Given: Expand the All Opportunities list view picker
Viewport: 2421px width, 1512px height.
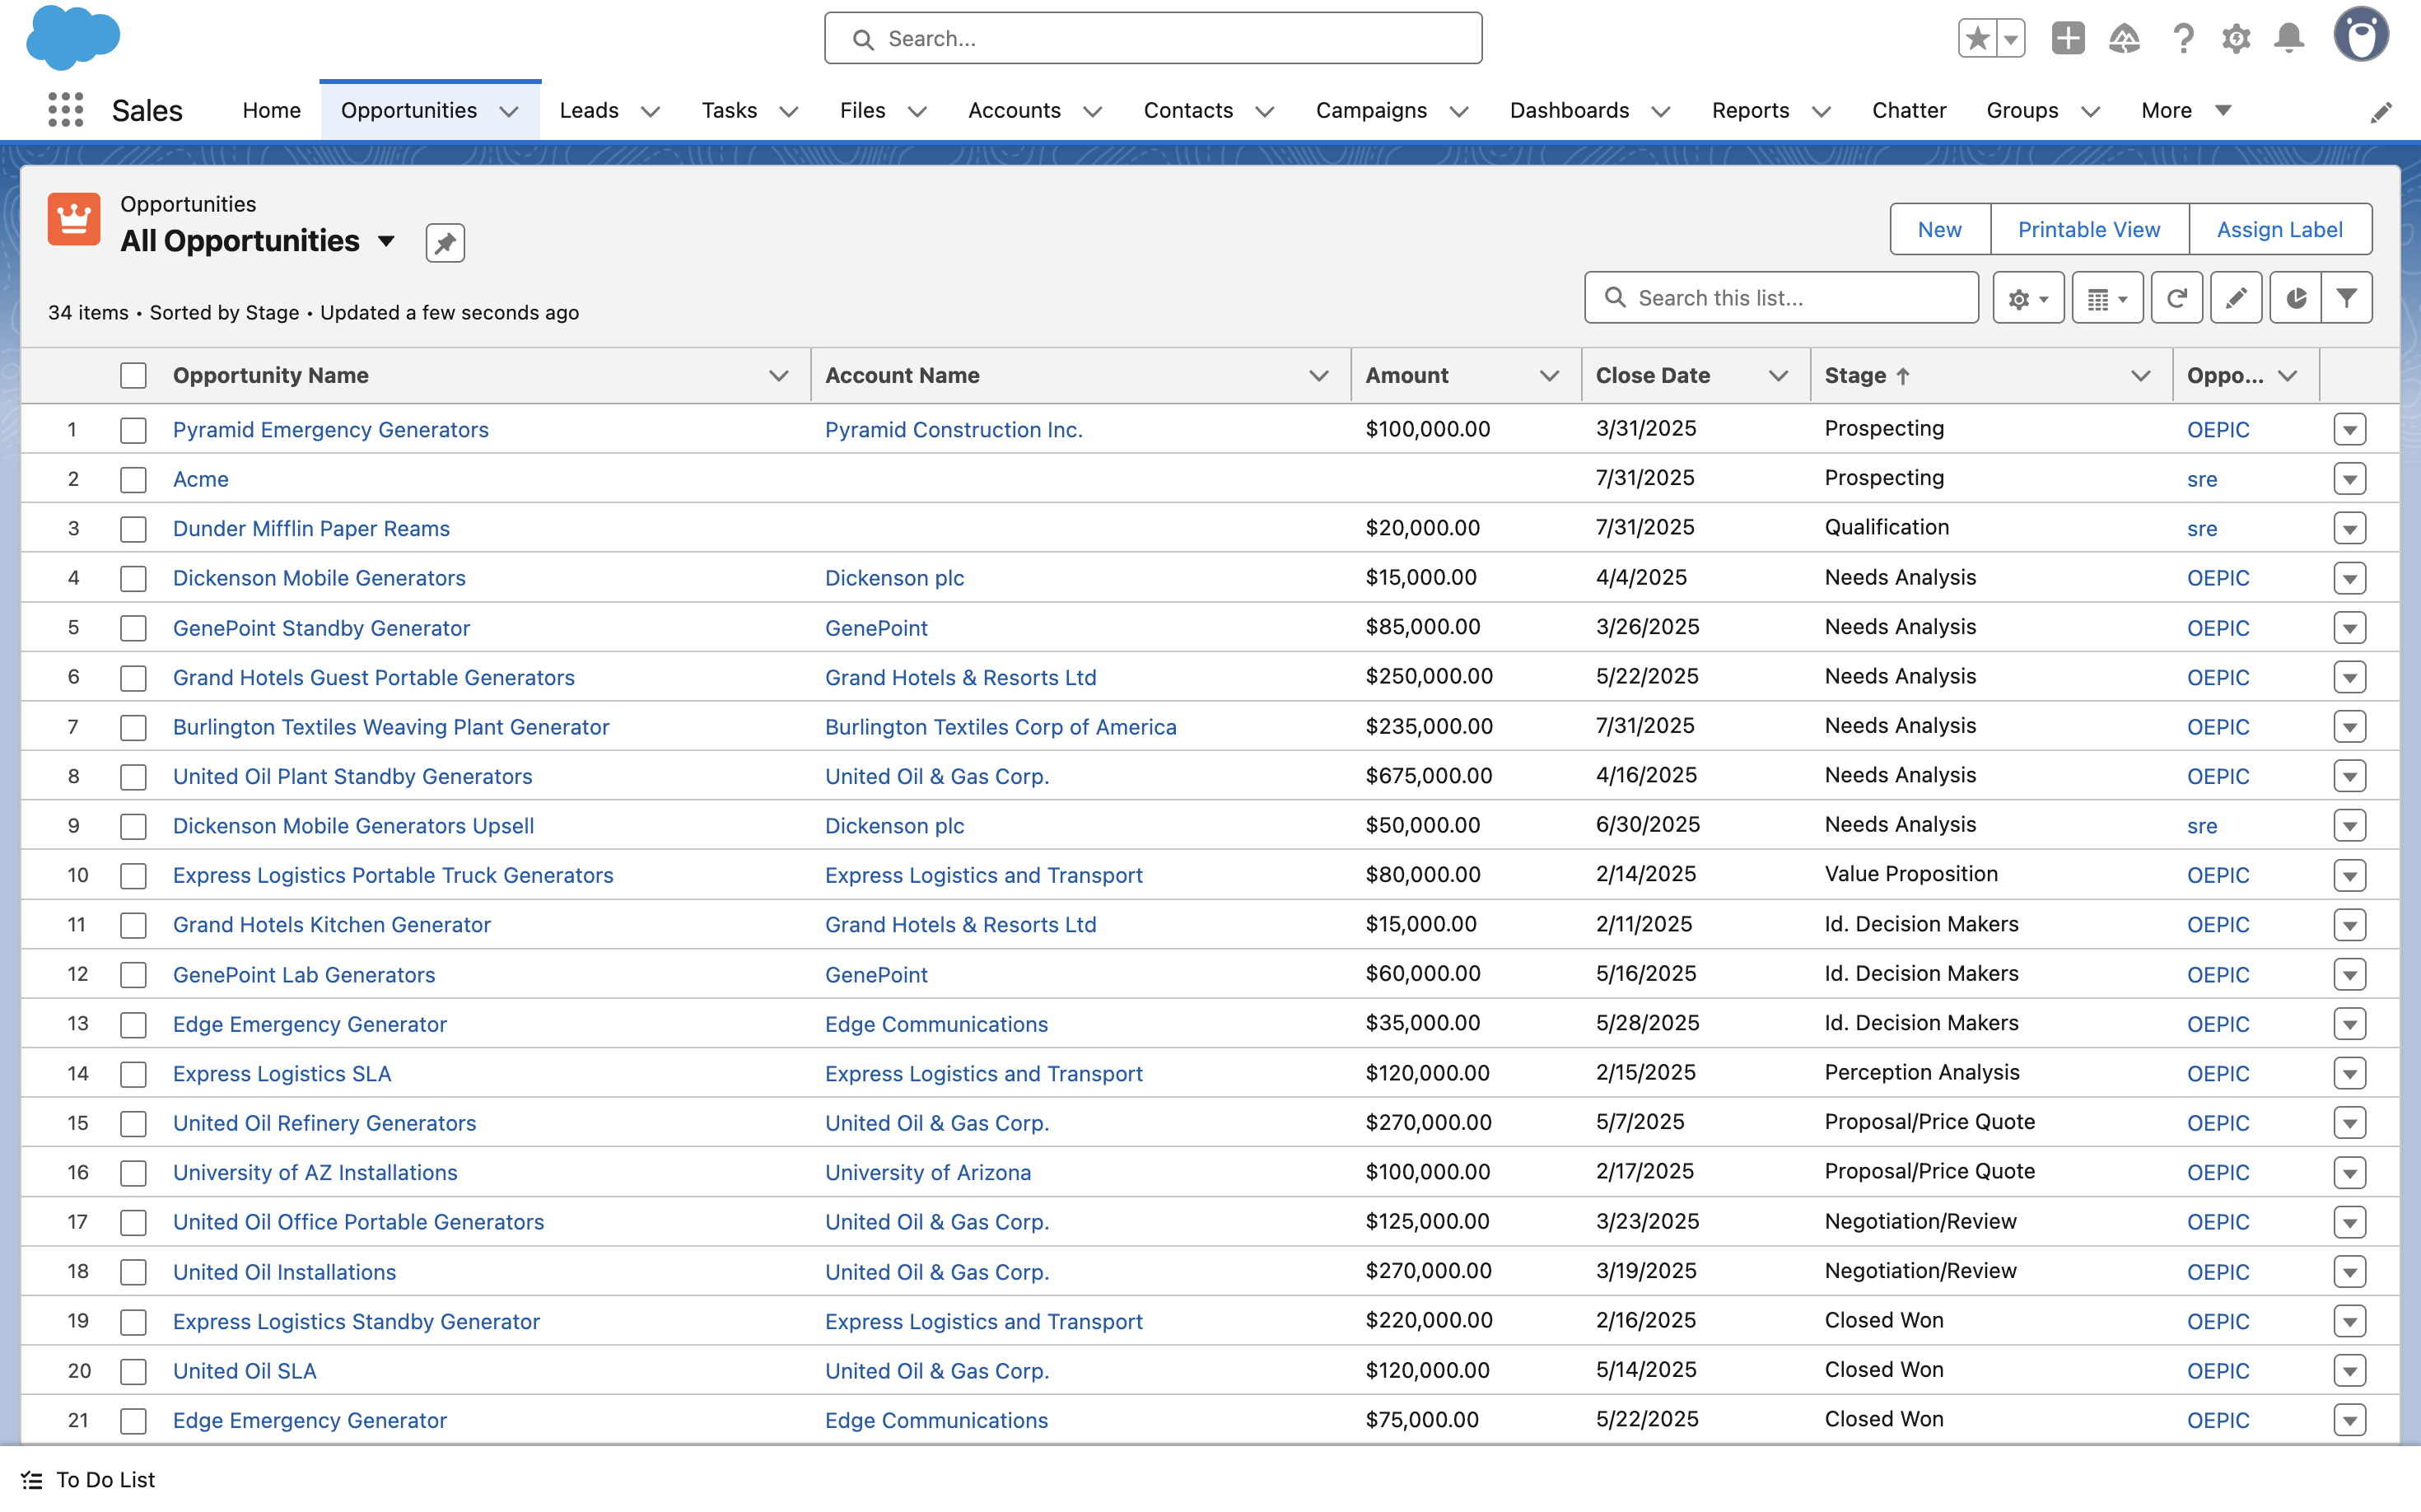Looking at the screenshot, I should (386, 241).
